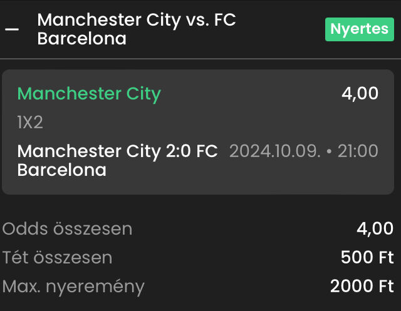Click the 'Max. nyeremény' label
The width and height of the screenshot is (401, 311).
point(73,287)
